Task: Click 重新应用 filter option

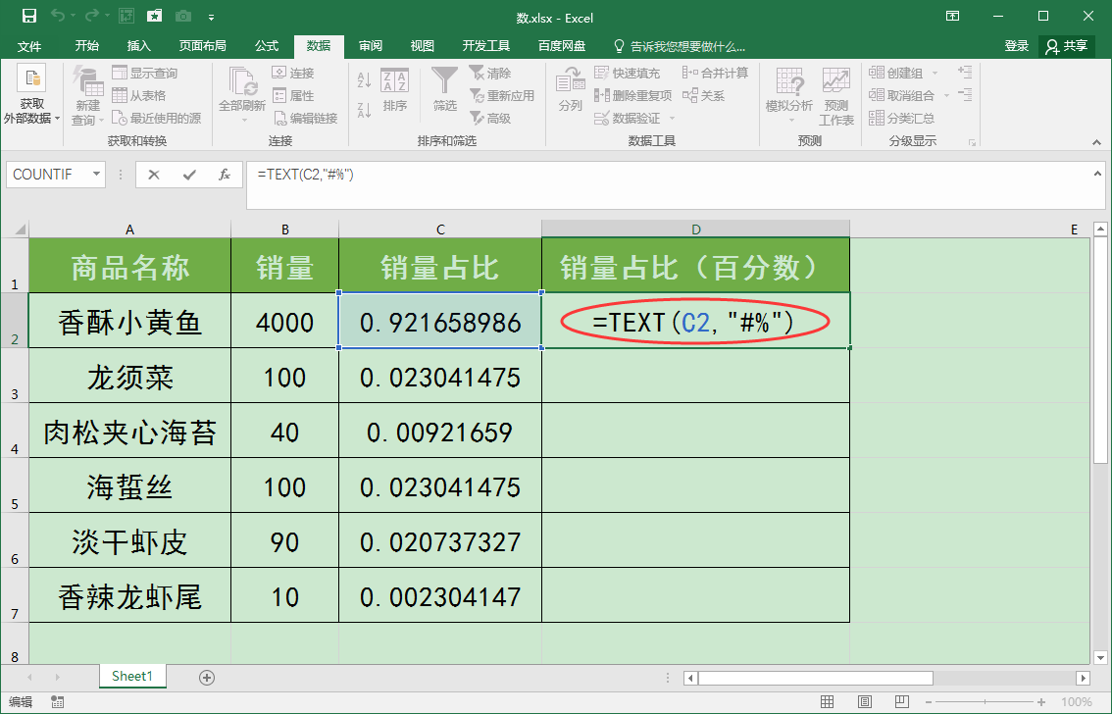Action: pyautogui.click(x=501, y=95)
